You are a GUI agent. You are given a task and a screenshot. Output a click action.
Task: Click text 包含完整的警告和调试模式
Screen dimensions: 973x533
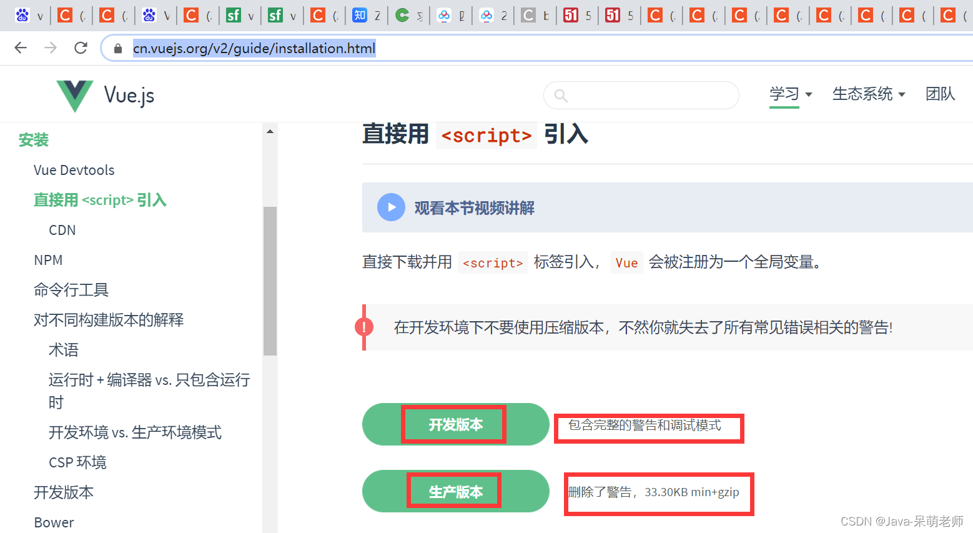645,426
